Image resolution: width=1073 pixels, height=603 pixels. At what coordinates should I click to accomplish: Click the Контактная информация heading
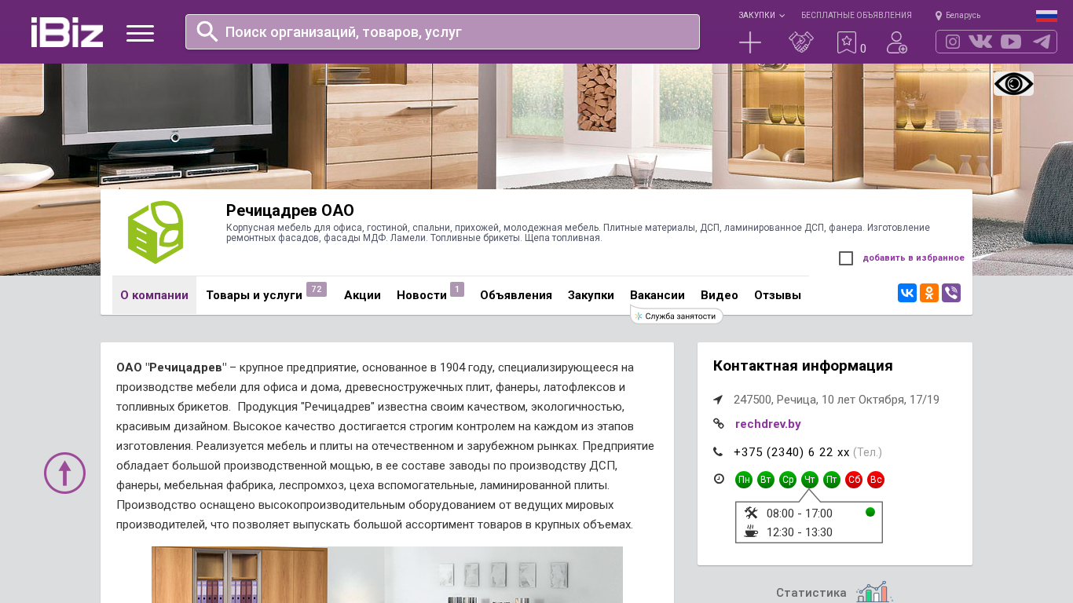point(803,366)
